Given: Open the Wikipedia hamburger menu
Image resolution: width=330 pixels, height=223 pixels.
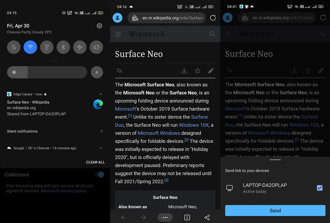Looking at the screenshot, I should point(118,34).
